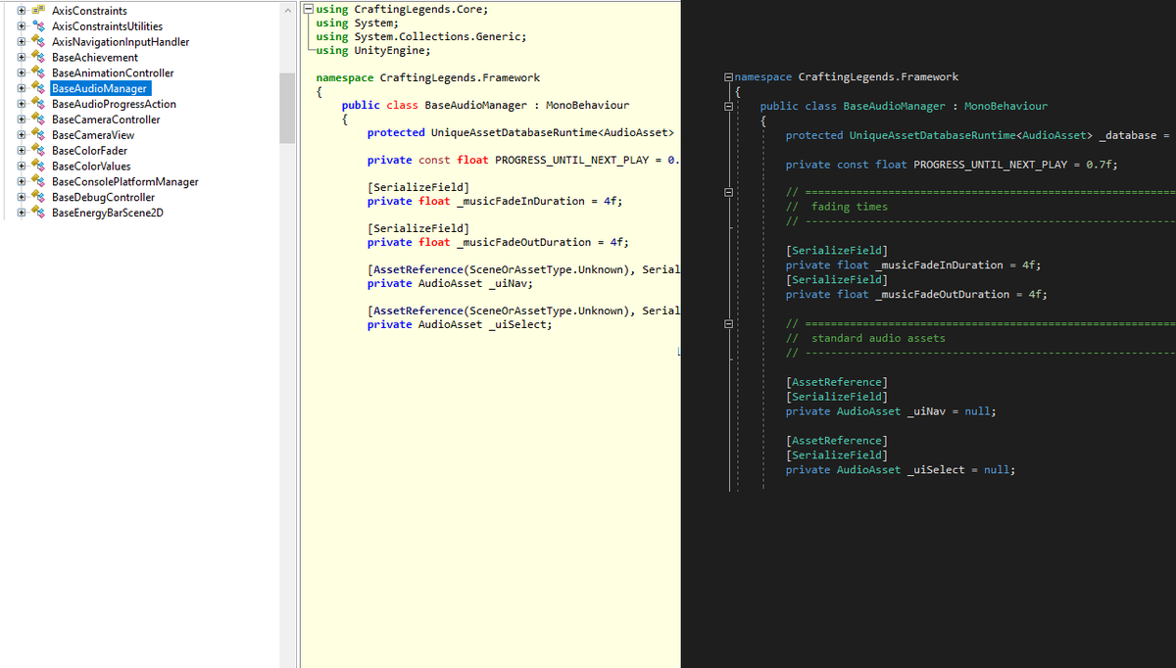Select BaseCameraController in the type tree
This screenshot has width=1176, height=668.
pyautogui.click(x=106, y=119)
